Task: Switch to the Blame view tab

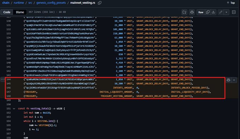Action: click(20, 12)
